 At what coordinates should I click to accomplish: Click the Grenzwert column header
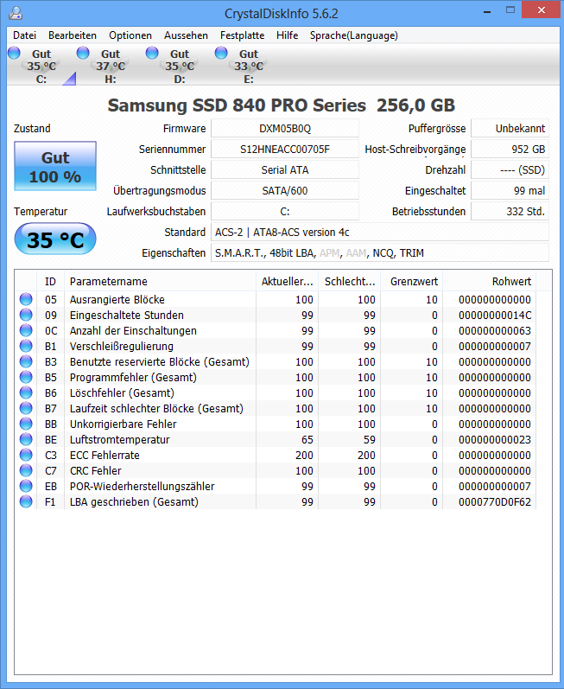point(412,281)
